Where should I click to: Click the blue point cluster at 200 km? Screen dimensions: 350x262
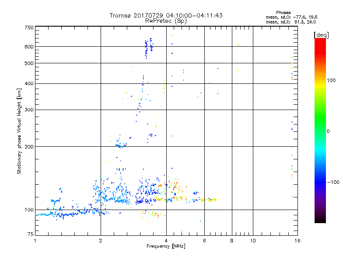click(x=121, y=145)
